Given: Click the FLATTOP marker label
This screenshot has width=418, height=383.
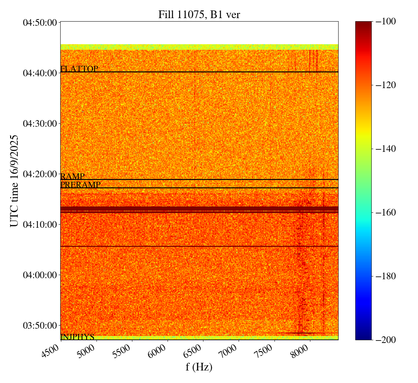Looking at the screenshot, I should point(79,69).
